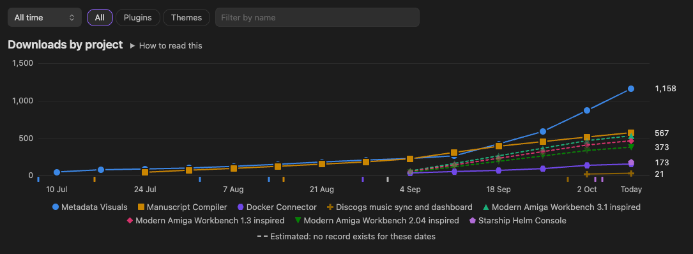Toggle Modern Amiga Workbench 2.04 inspired legend
The image size is (693, 254).
tap(377, 220)
